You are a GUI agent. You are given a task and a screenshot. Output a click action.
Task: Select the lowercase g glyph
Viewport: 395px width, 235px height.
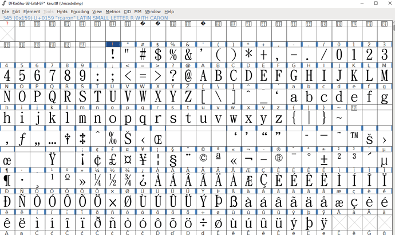click(x=385, y=96)
